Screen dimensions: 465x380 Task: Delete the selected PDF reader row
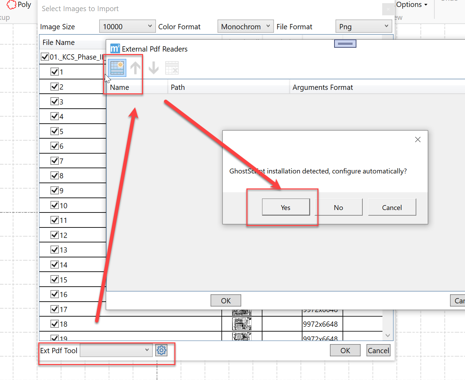click(172, 68)
